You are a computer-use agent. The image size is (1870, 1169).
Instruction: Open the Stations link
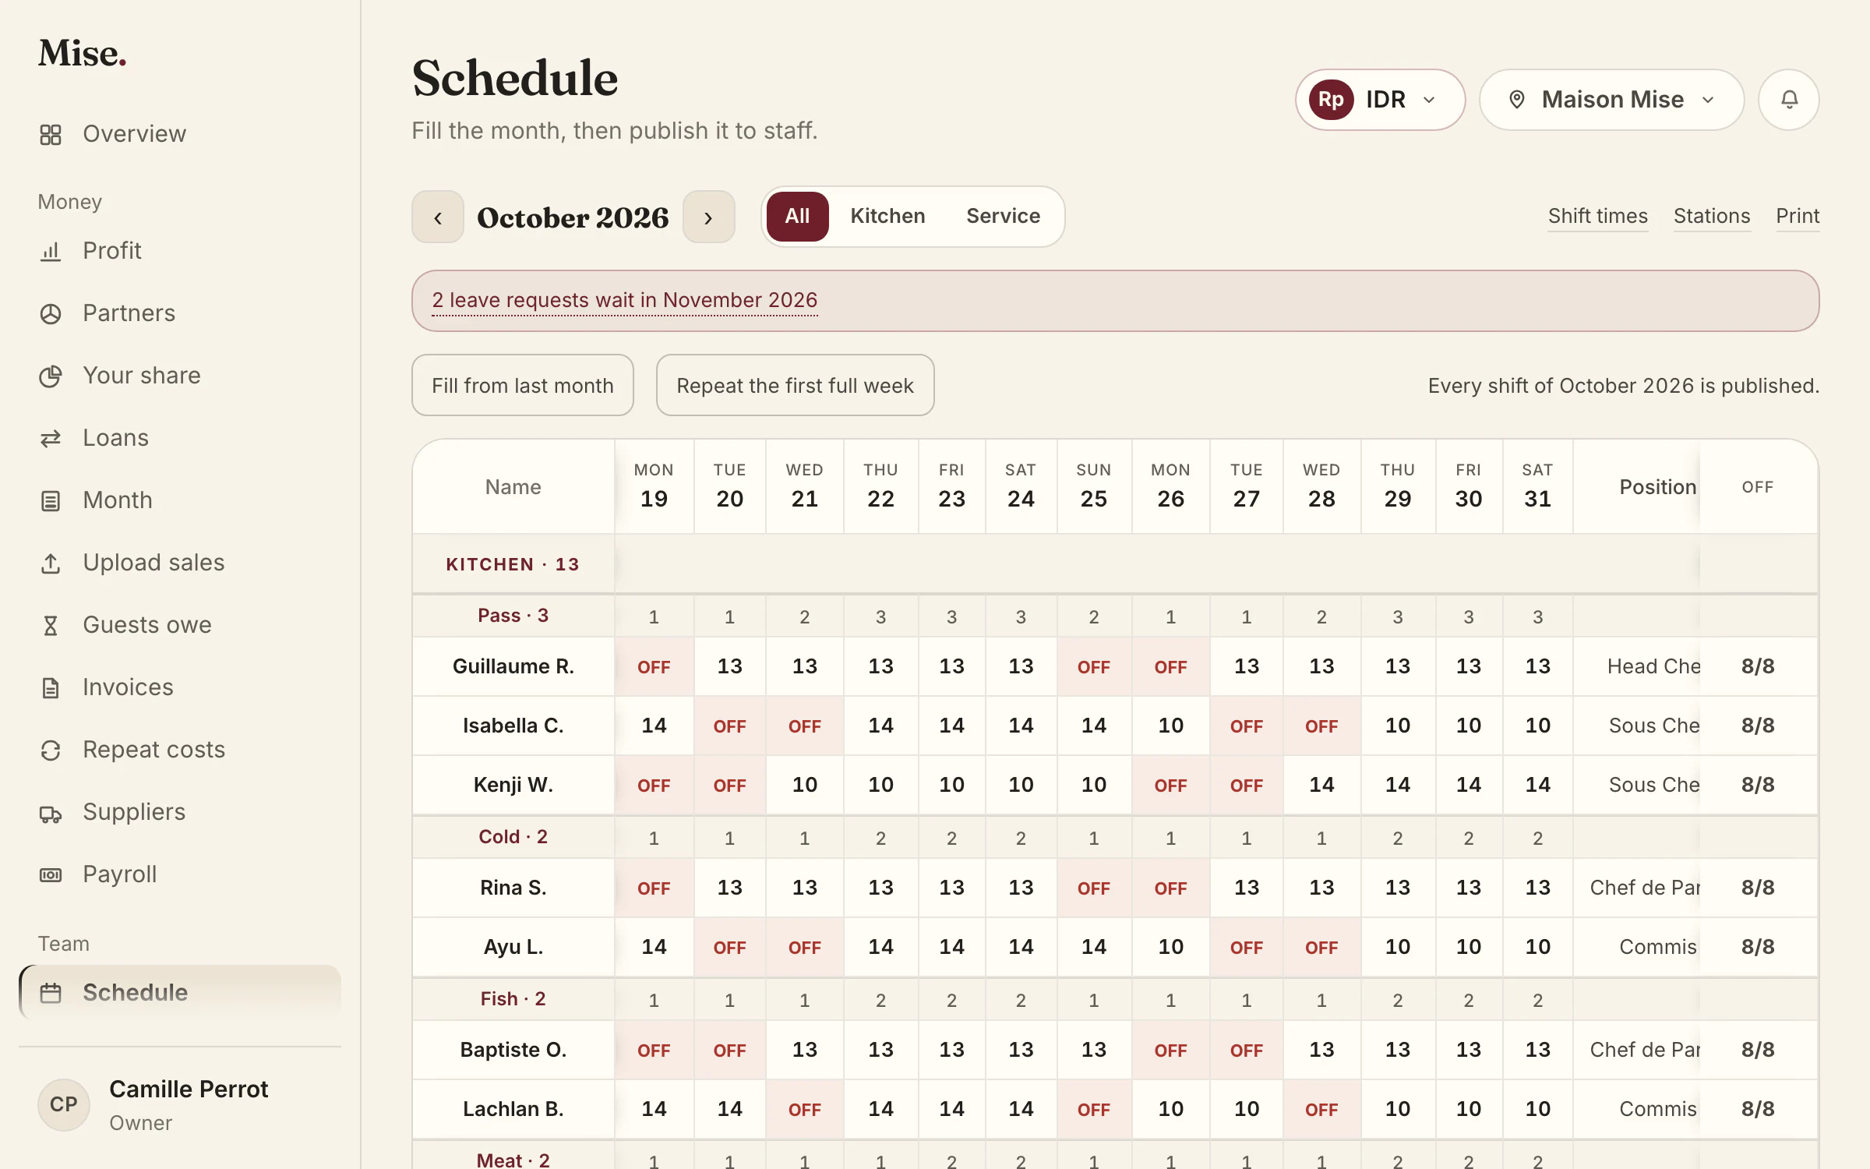(x=1711, y=216)
